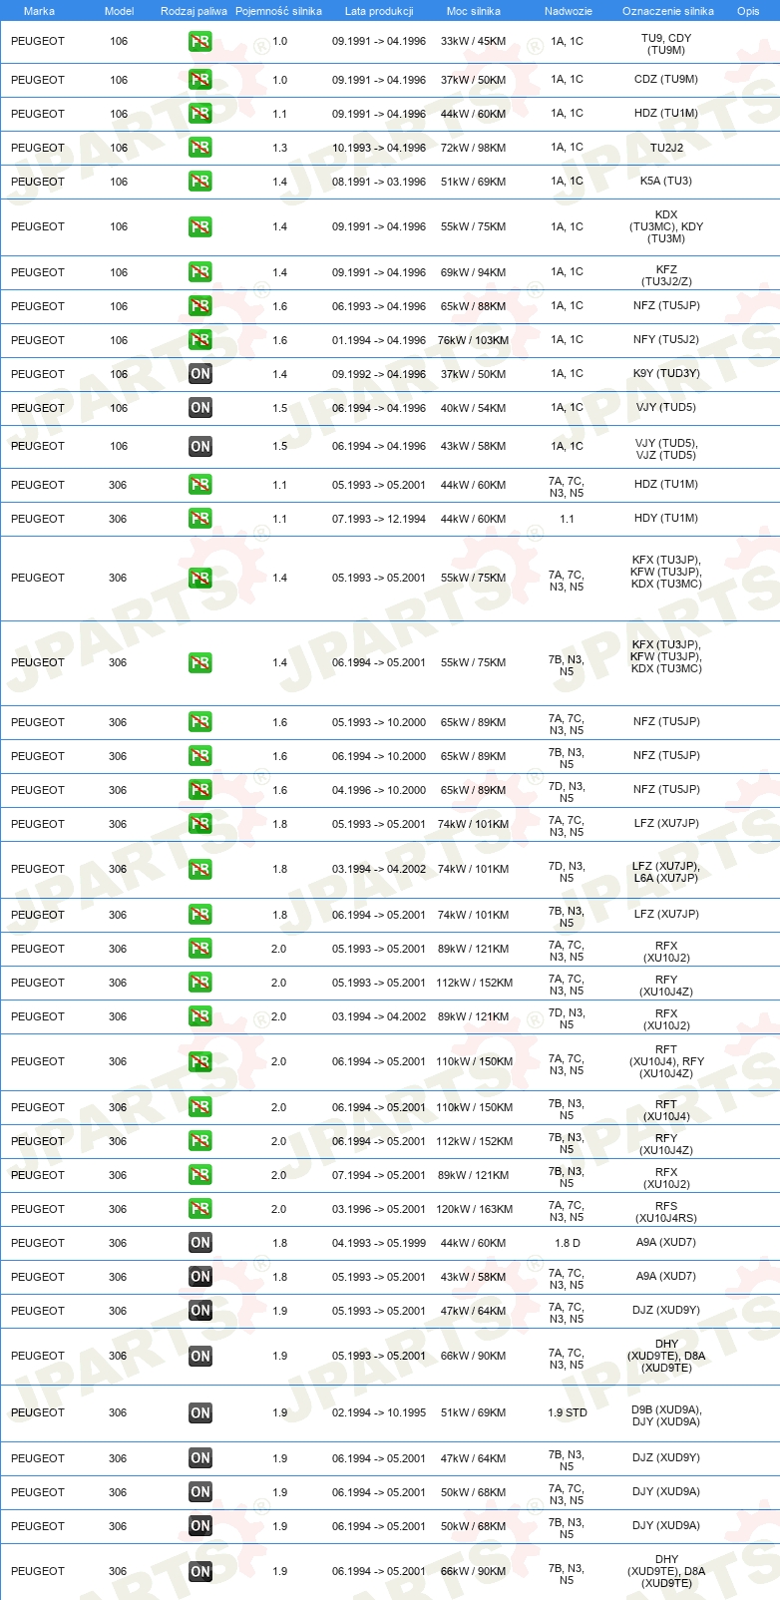Click the engine code K9Y (TUD3Y)
The image size is (780, 1600).
[x=666, y=374]
